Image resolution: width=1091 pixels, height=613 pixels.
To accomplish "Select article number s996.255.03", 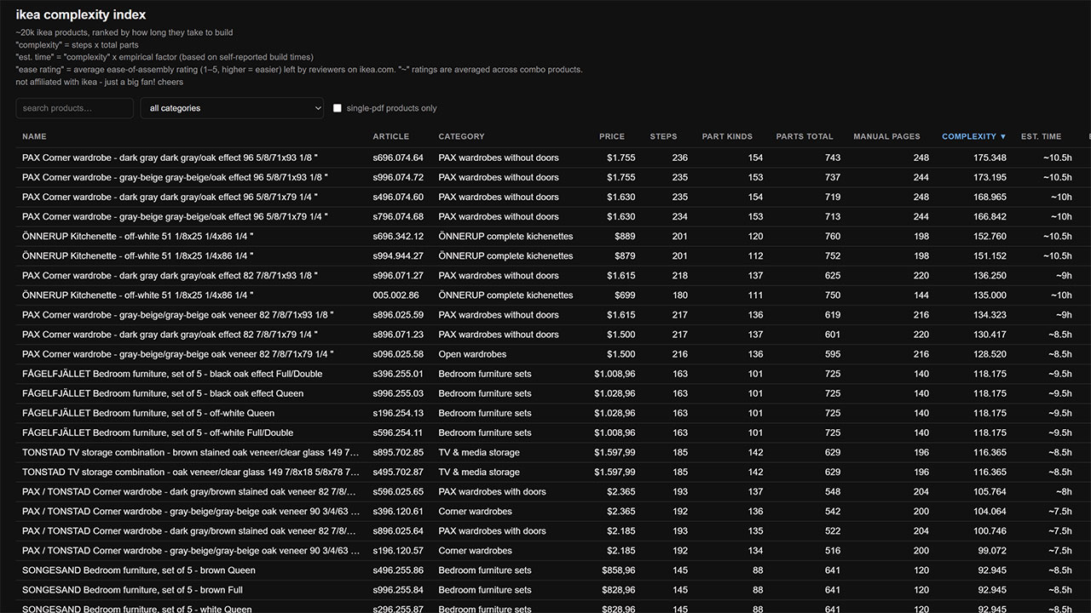I will tap(398, 392).
